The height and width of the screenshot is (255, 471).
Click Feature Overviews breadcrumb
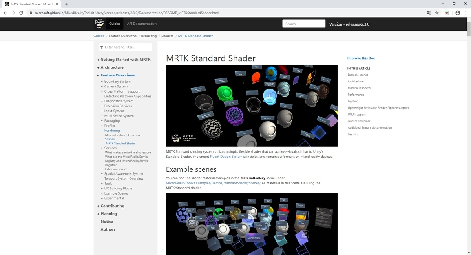[122, 36]
